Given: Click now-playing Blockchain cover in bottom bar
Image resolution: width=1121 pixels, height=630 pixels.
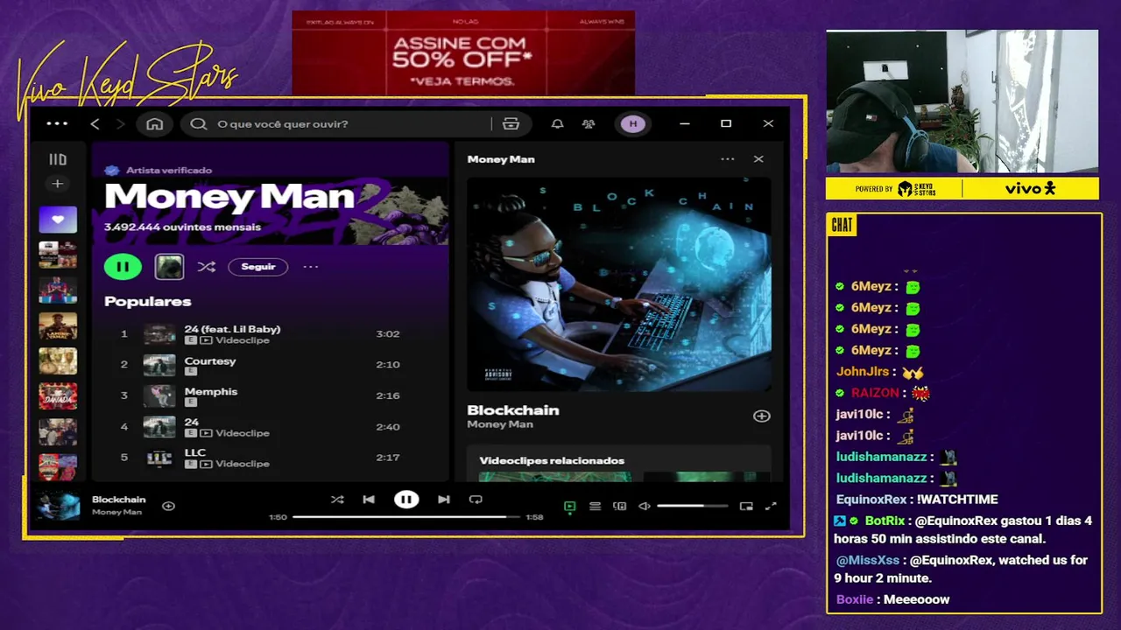Looking at the screenshot, I should coord(60,506).
